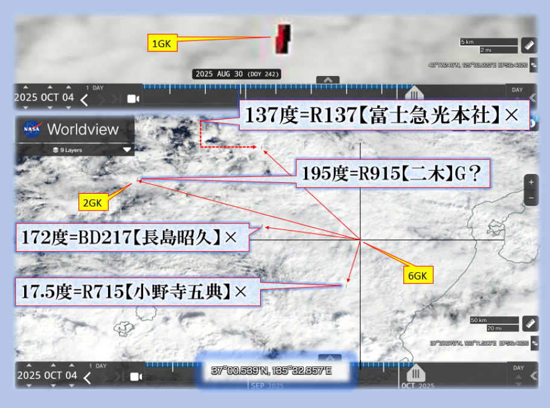Toggle coordinate format in upper map

coord(532,64)
